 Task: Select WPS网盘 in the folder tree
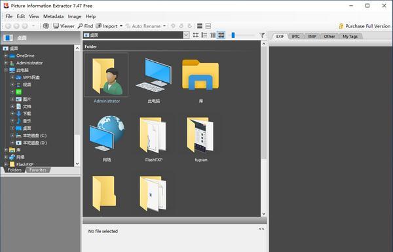pos(31,77)
